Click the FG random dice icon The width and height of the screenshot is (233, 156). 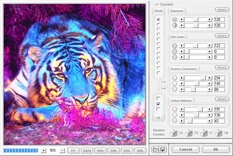189,133
